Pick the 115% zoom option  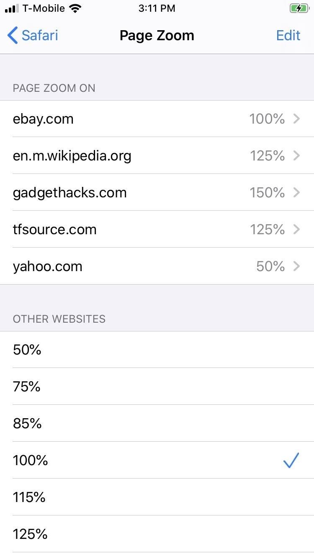click(x=157, y=497)
